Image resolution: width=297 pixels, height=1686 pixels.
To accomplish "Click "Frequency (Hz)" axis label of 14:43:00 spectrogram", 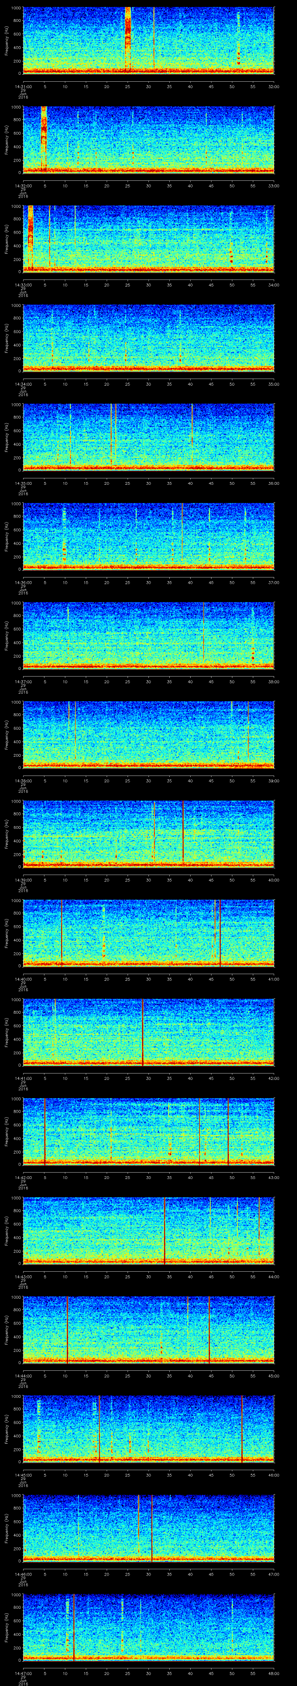I will (7, 1231).
